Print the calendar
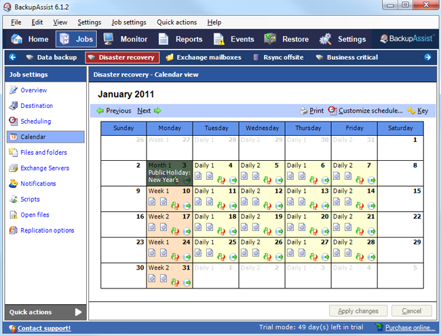The image size is (441, 336). pos(311,111)
